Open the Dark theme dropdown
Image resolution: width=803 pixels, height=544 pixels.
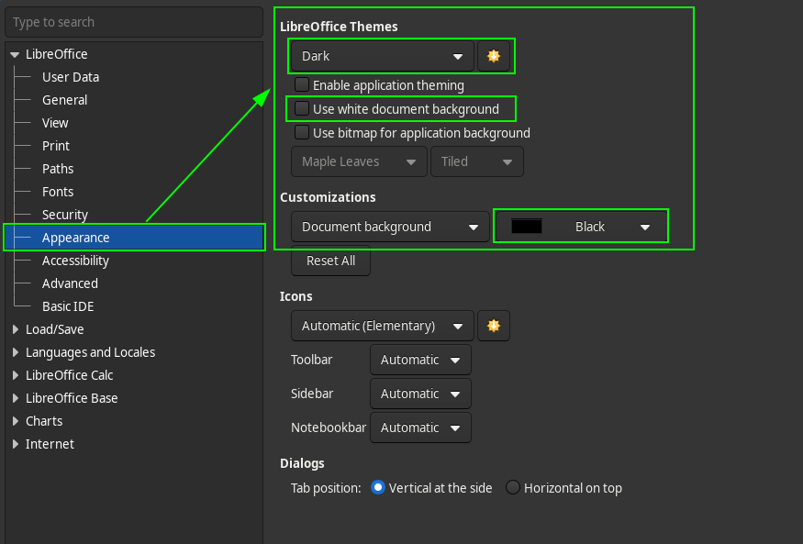382,56
